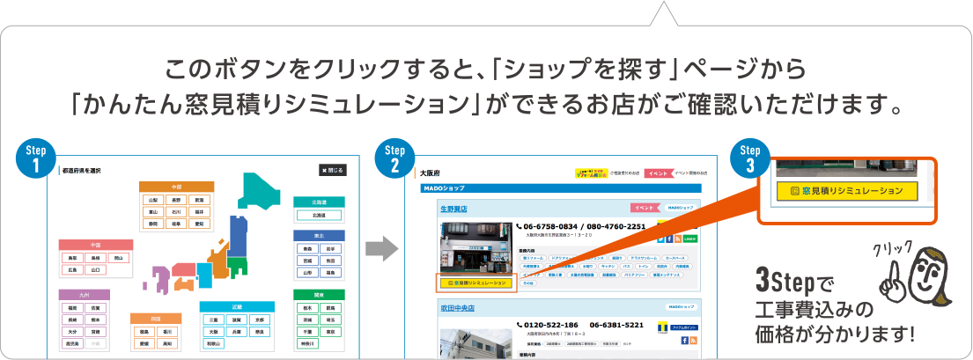Choose 広島 prefecture
973x360 pixels.
tap(72, 270)
